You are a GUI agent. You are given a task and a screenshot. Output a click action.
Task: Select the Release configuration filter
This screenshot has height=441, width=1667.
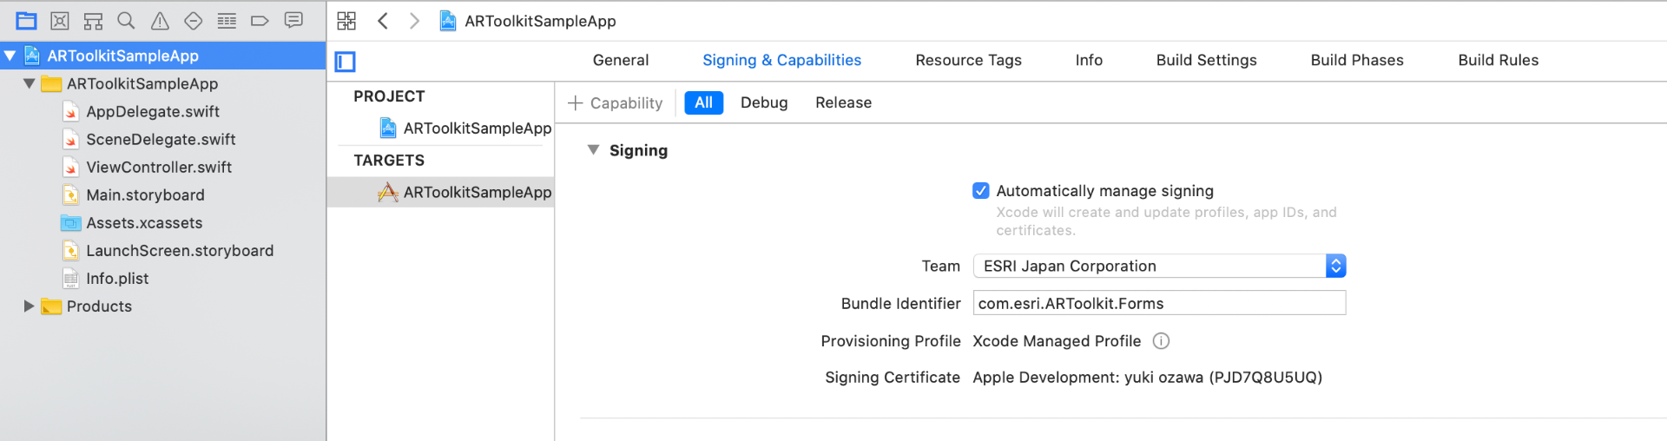843,102
